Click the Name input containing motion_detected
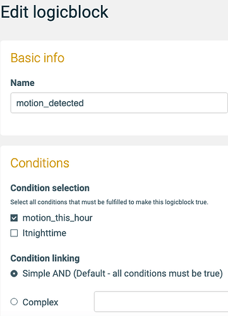The height and width of the screenshot is (316, 228). click(x=119, y=103)
